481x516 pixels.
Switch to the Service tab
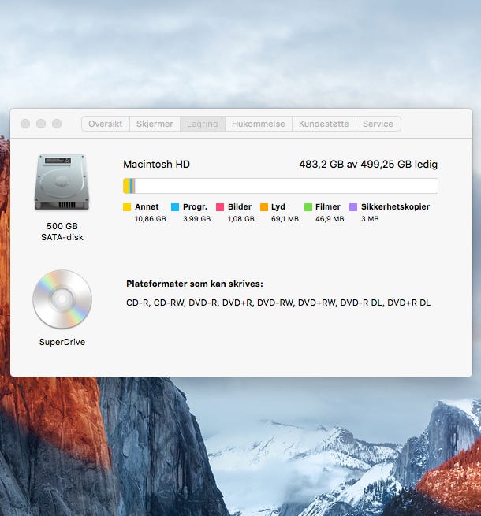[378, 124]
